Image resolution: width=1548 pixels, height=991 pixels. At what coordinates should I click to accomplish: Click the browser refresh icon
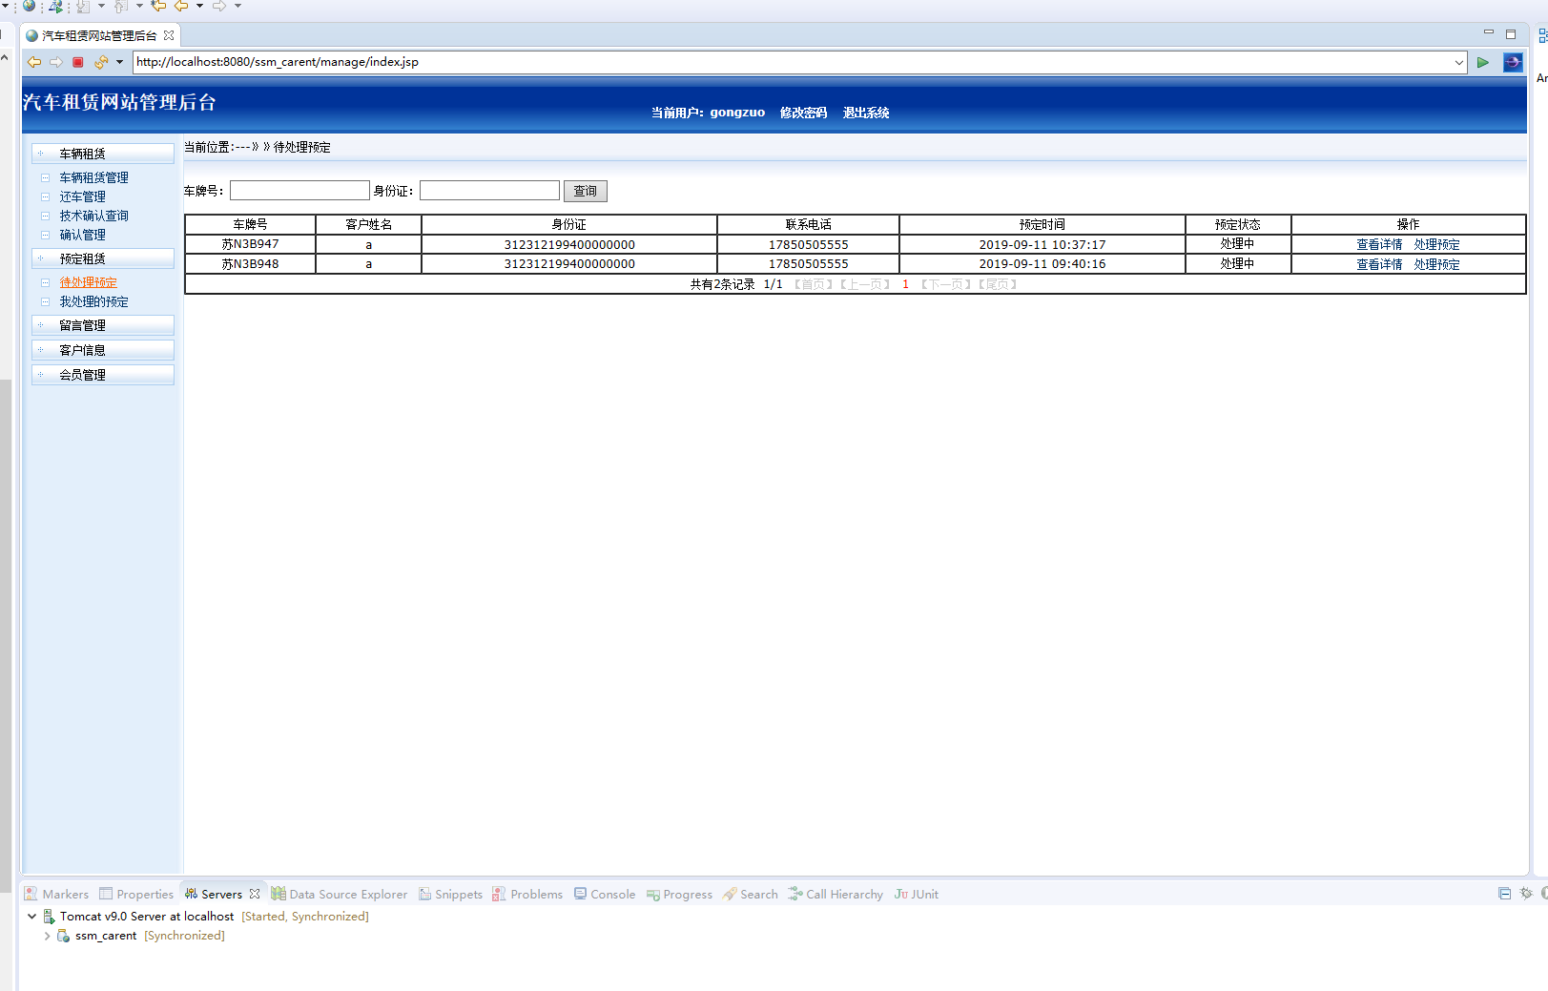coord(100,62)
